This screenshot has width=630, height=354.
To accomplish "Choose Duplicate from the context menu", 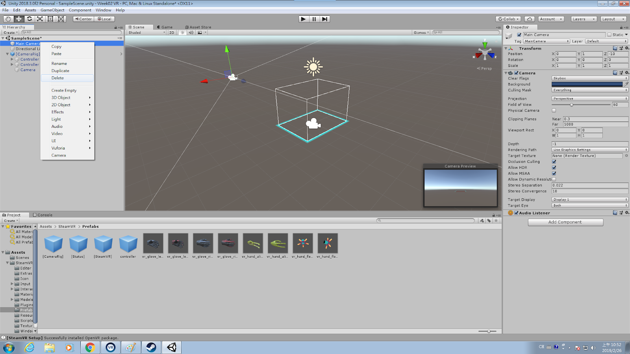I will click(x=67, y=71).
